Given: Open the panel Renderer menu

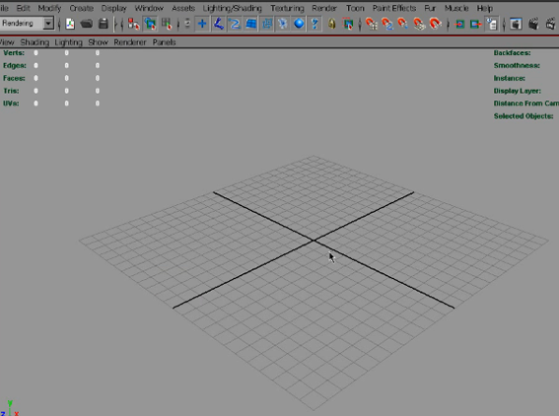Looking at the screenshot, I should coord(130,42).
